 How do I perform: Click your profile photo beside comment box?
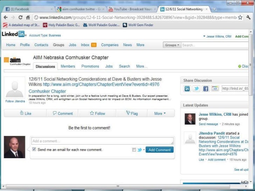(x=14, y=147)
